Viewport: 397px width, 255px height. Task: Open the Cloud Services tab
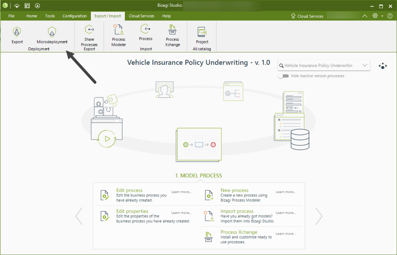coord(142,16)
